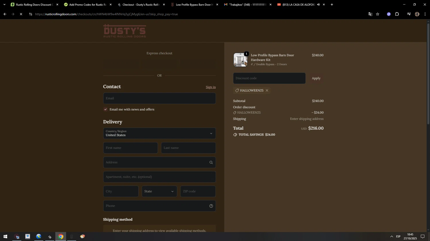Close the Add Promo Codes tab
Viewport: 430px width, 241px height.
pos(111,5)
